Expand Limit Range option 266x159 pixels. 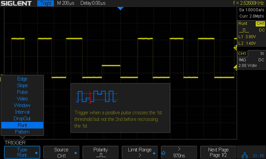[x=140, y=152]
